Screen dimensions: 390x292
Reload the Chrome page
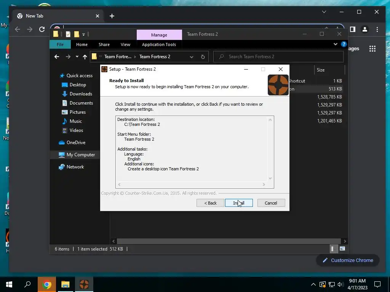click(x=42, y=29)
